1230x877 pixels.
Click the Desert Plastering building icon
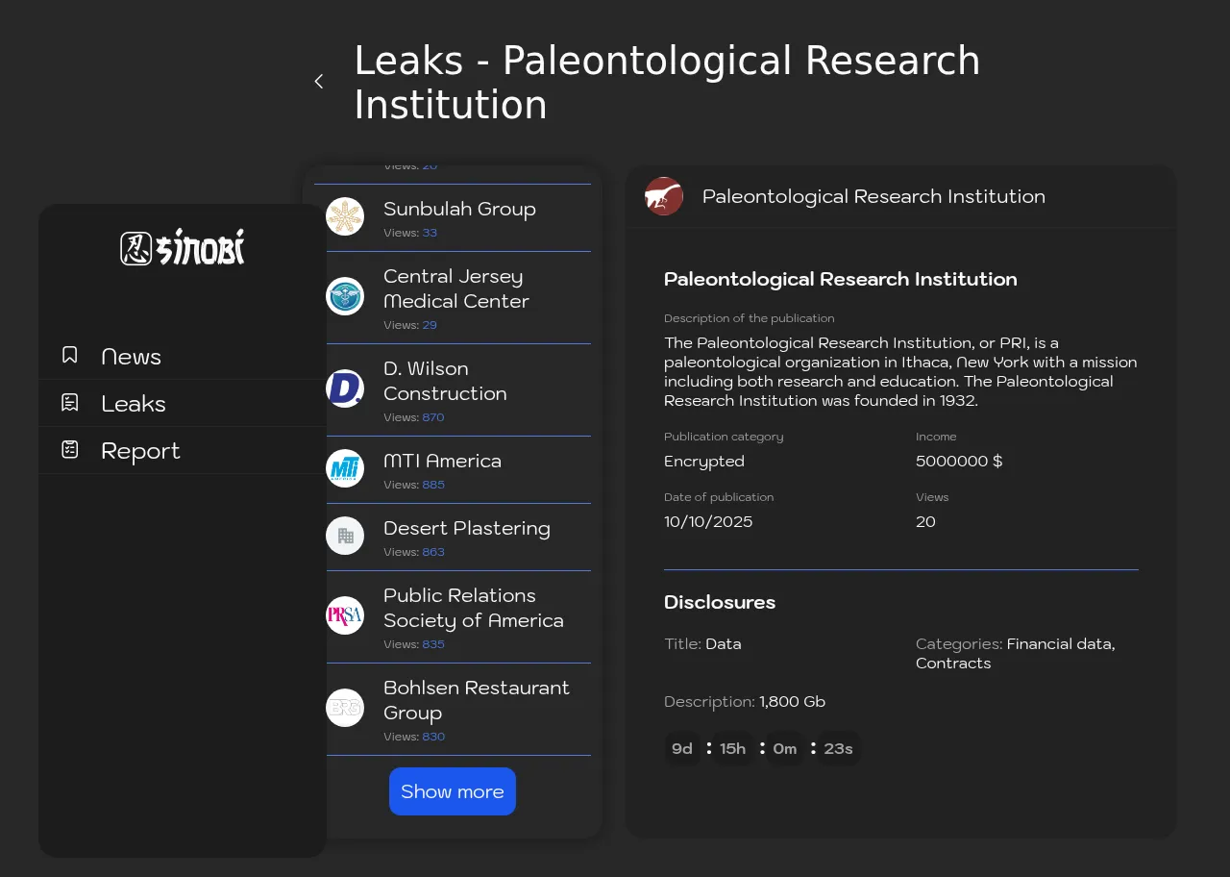click(345, 536)
